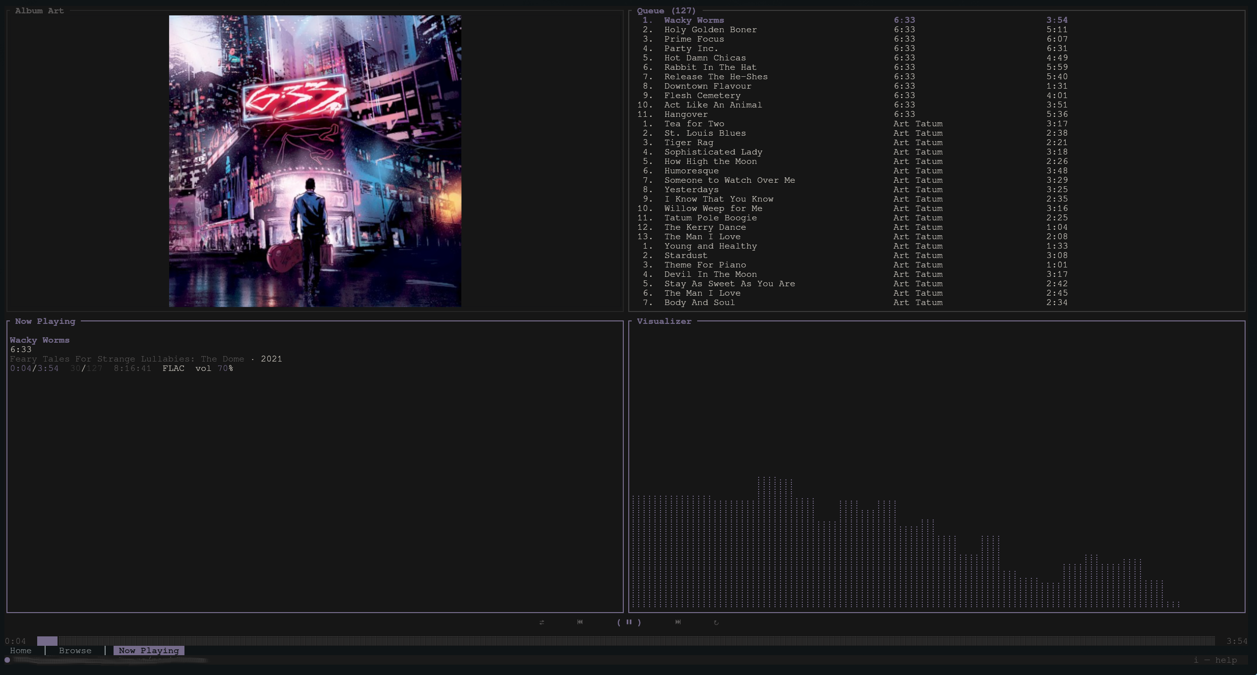1257x675 pixels.
Task: Toggle repeat with the circular arrow icon
Action: point(716,623)
